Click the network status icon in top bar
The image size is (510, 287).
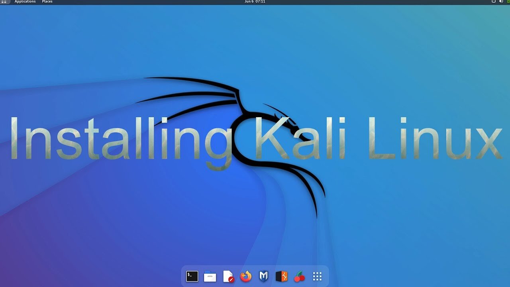pos(493,2)
